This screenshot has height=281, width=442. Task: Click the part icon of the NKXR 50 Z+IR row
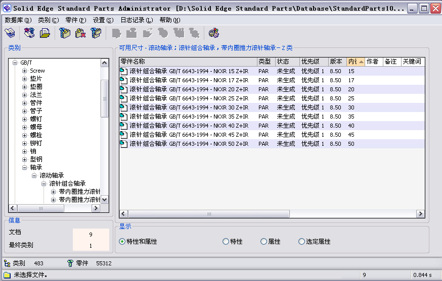124,144
